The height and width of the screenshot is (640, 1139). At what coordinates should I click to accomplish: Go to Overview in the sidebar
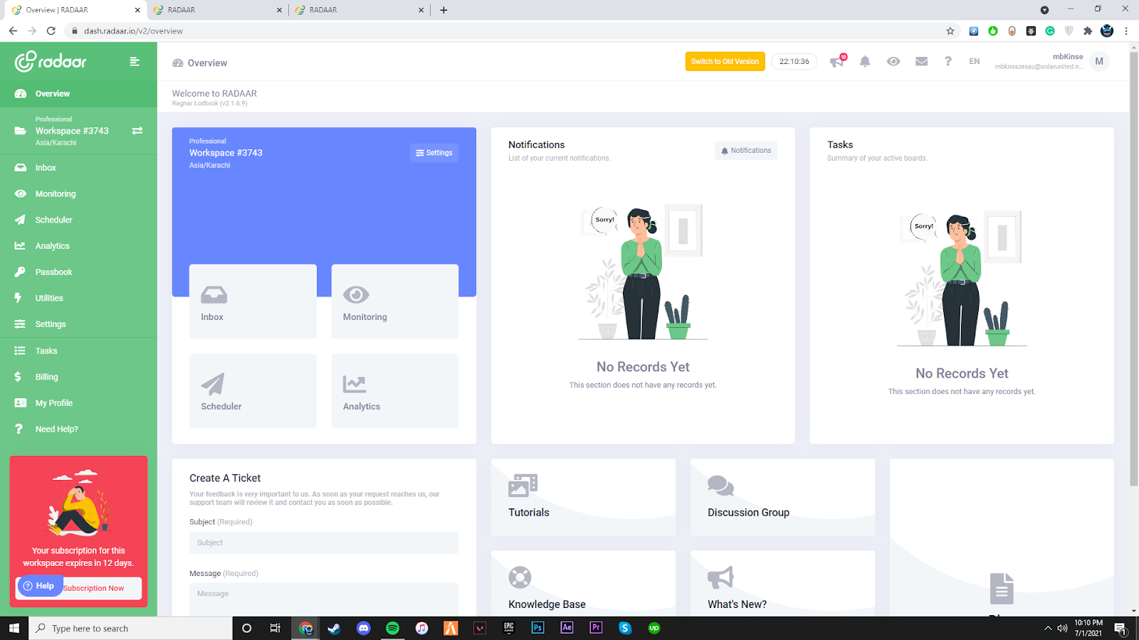coord(78,94)
